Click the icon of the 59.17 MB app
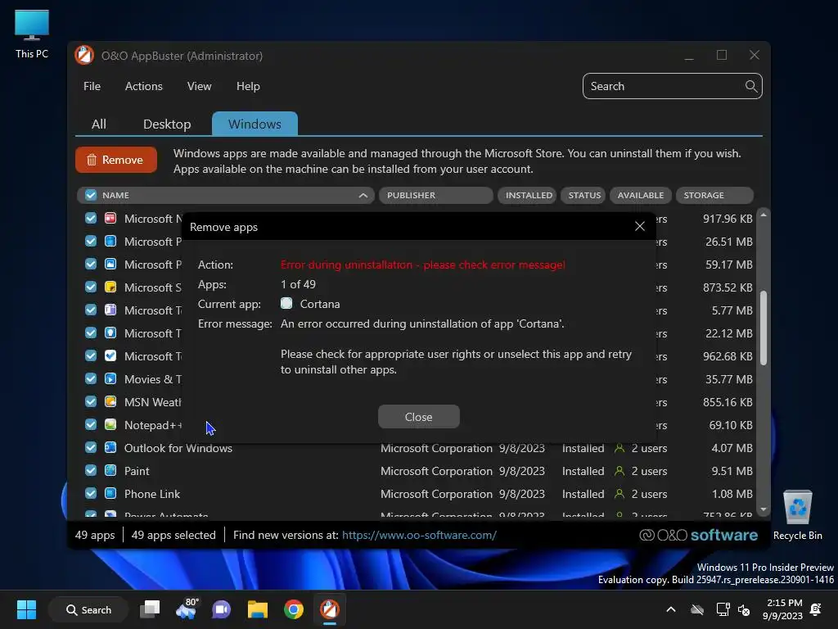The height and width of the screenshot is (629, 838). click(110, 265)
